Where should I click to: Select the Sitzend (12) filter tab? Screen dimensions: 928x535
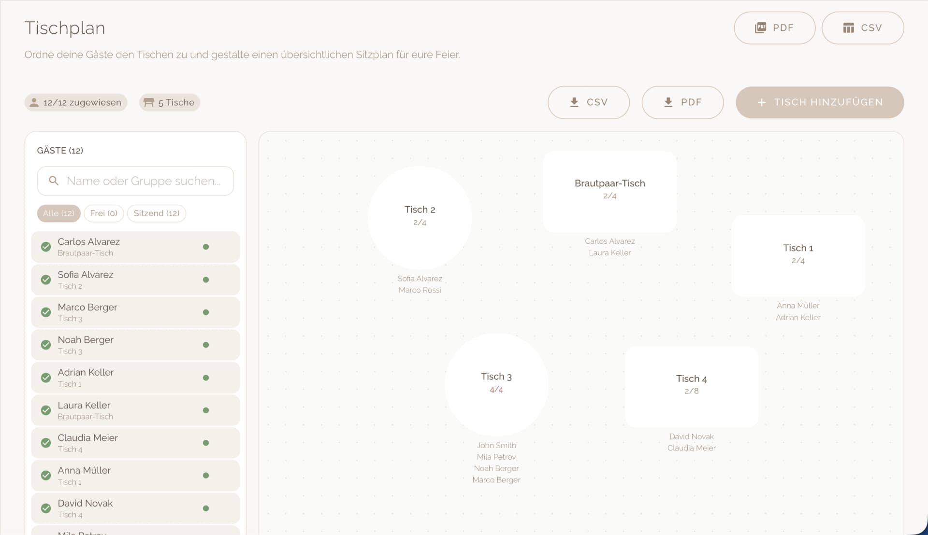coord(156,213)
